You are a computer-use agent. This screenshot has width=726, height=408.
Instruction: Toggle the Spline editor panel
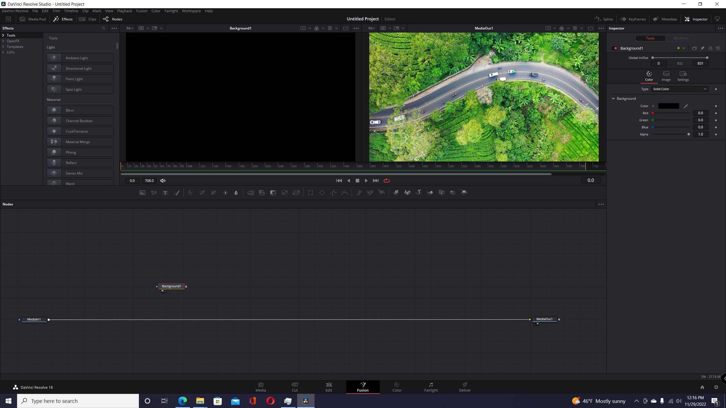(x=603, y=19)
